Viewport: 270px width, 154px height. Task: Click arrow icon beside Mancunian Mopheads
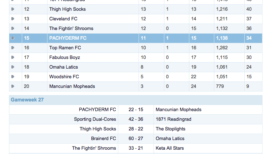coord(13,86)
